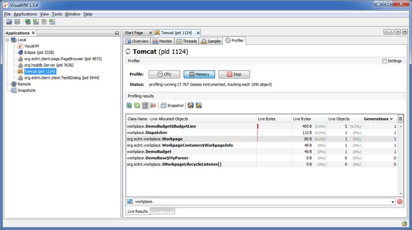Image resolution: width=412 pixels, height=230 pixels.
Task: Click the CPU profile button
Action: pos(164,74)
